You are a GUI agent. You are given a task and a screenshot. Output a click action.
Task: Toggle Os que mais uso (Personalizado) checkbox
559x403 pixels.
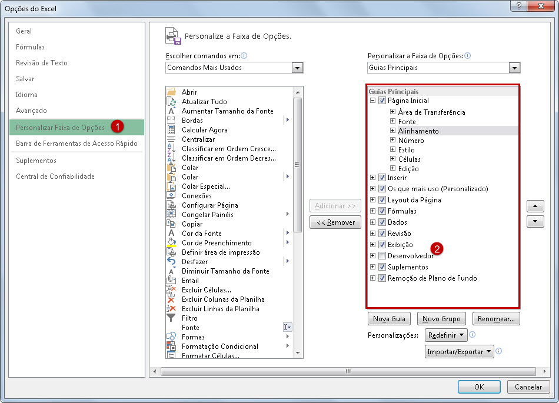click(x=382, y=188)
